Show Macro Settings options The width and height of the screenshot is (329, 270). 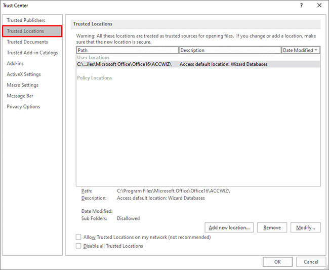coord(22,85)
